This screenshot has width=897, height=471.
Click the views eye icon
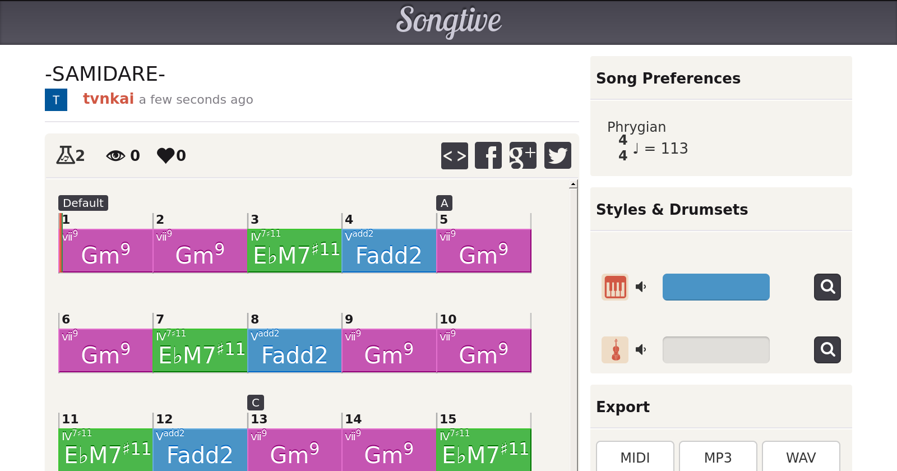115,155
